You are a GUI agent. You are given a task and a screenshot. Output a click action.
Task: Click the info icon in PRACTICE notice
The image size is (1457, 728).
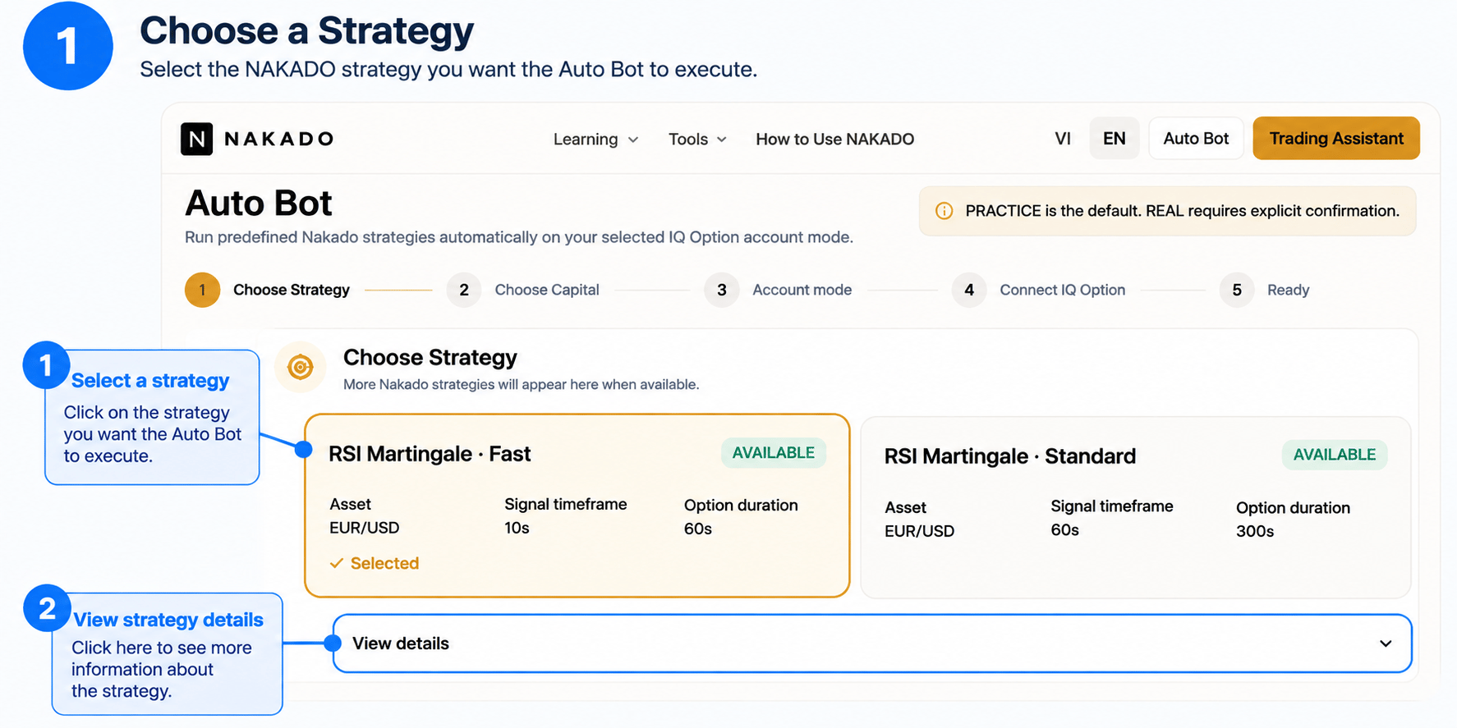coord(945,211)
